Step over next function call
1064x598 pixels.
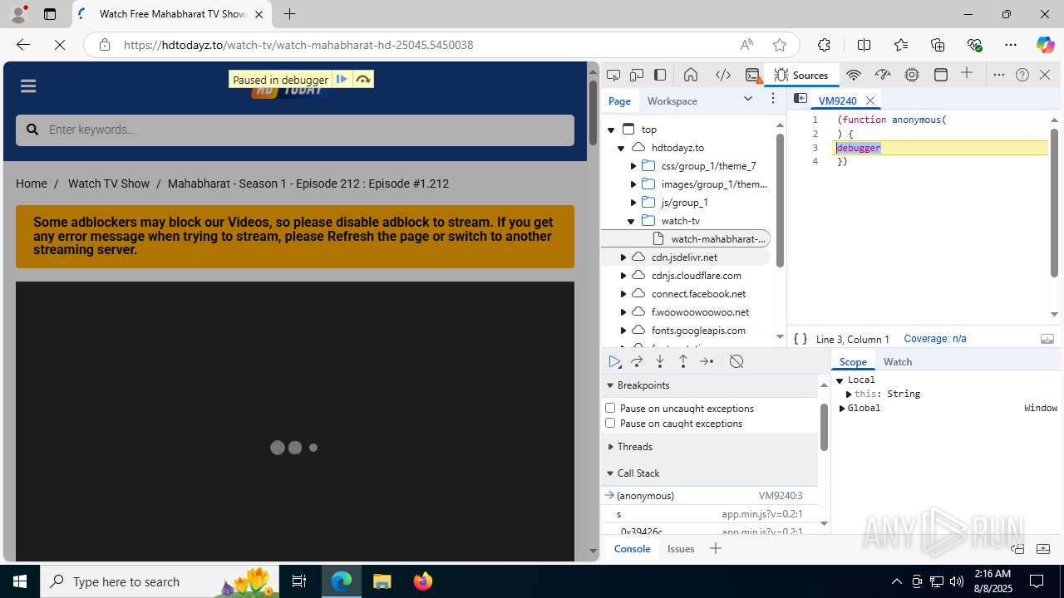pos(637,361)
